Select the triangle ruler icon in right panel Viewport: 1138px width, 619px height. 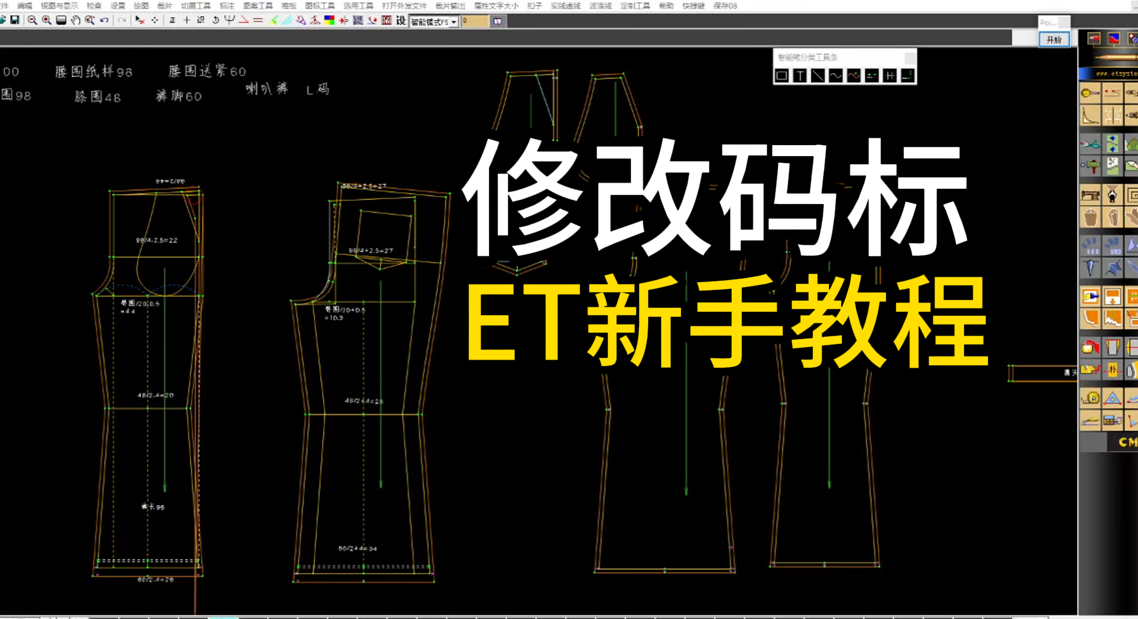[x=1112, y=398]
